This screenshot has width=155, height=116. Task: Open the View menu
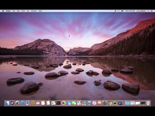click(23, 11)
